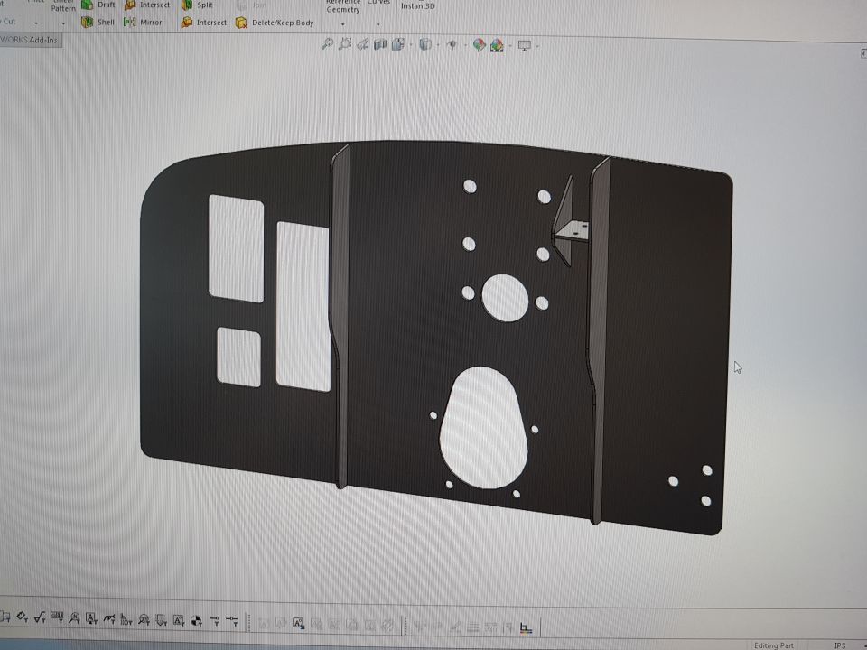Expand the Apply Scene dropdown arrow

tap(510, 46)
